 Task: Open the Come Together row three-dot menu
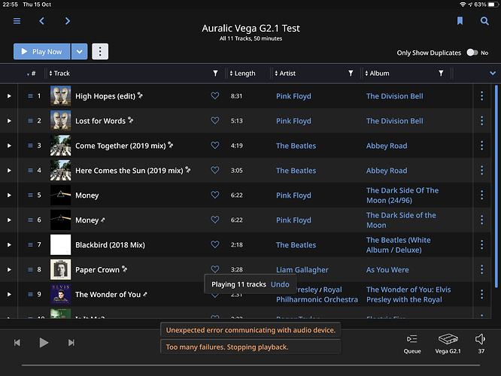point(482,146)
